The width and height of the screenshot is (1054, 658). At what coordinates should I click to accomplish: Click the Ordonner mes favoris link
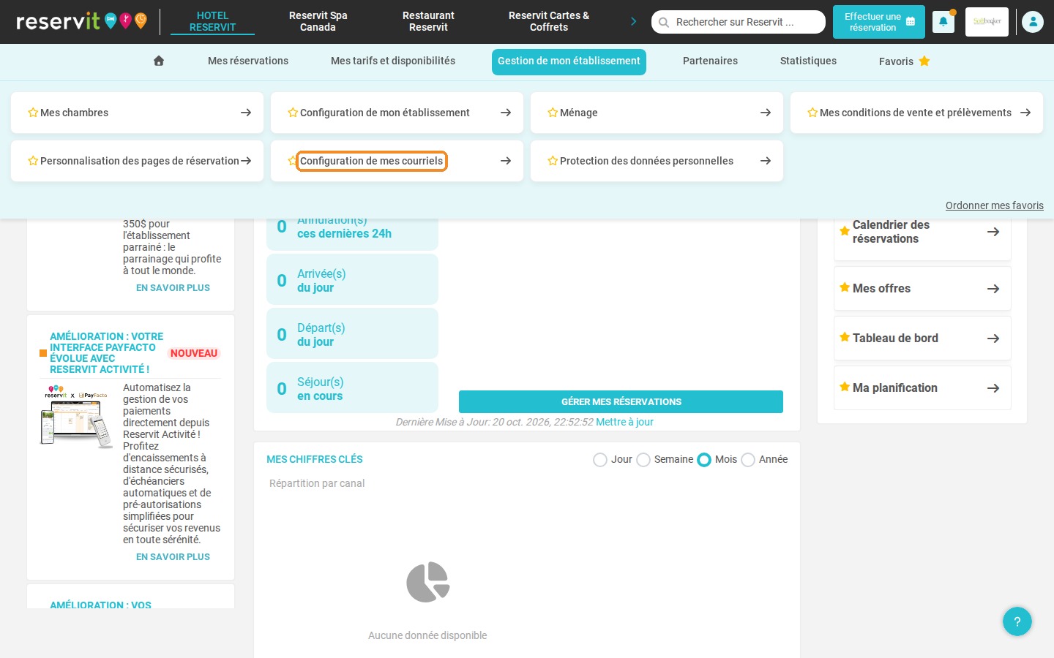tap(995, 205)
